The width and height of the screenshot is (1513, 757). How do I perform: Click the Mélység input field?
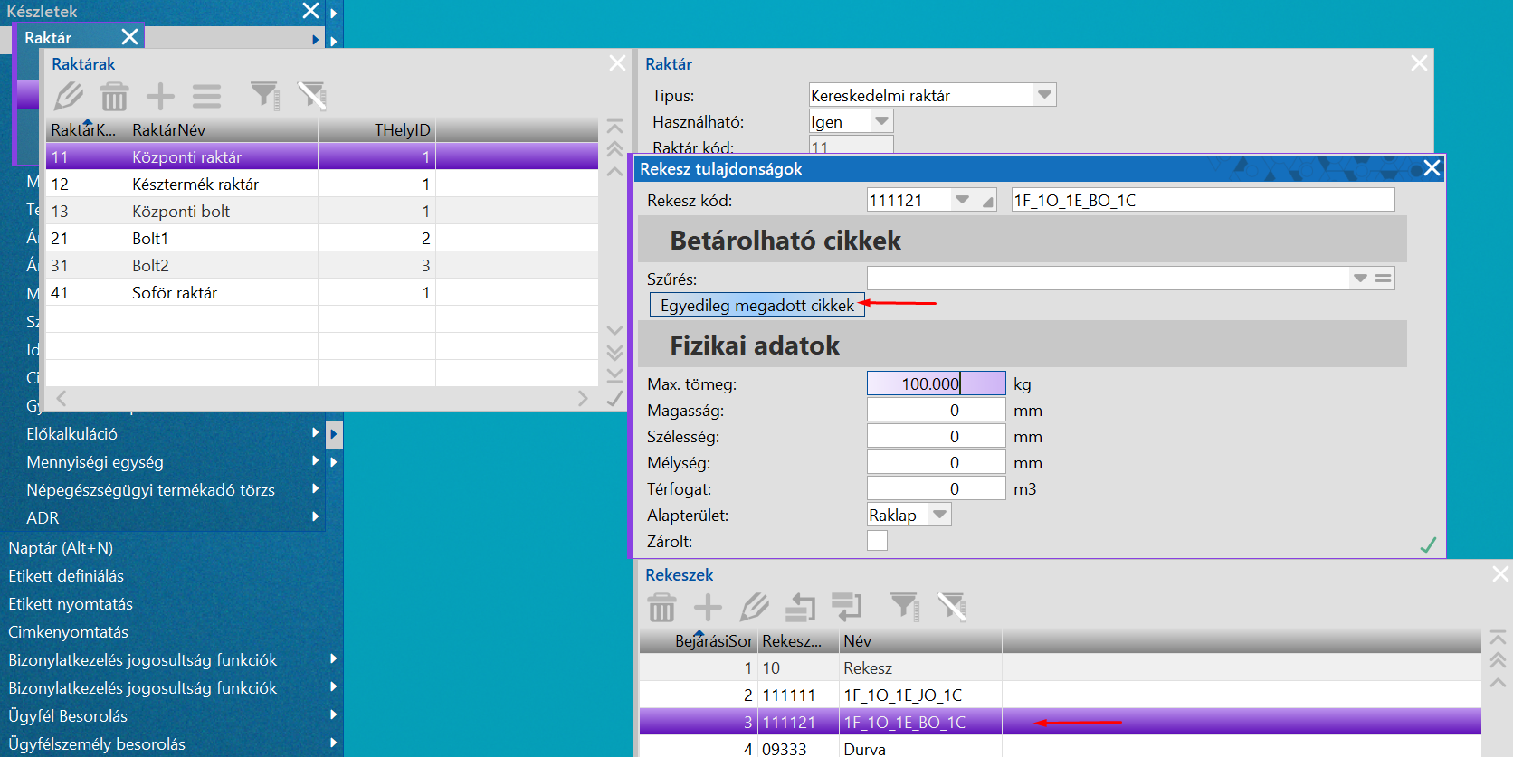pyautogui.click(x=936, y=462)
